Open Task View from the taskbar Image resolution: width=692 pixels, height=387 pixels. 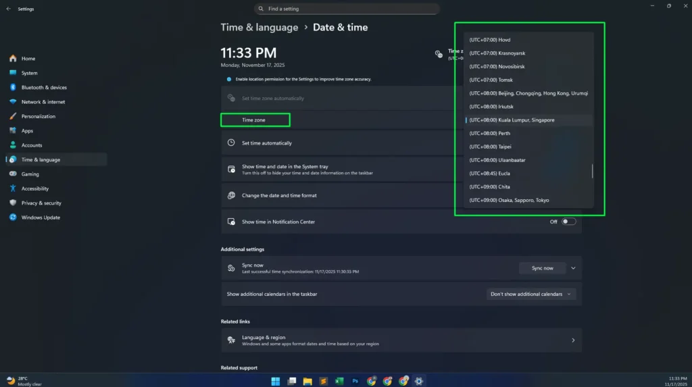click(x=292, y=382)
